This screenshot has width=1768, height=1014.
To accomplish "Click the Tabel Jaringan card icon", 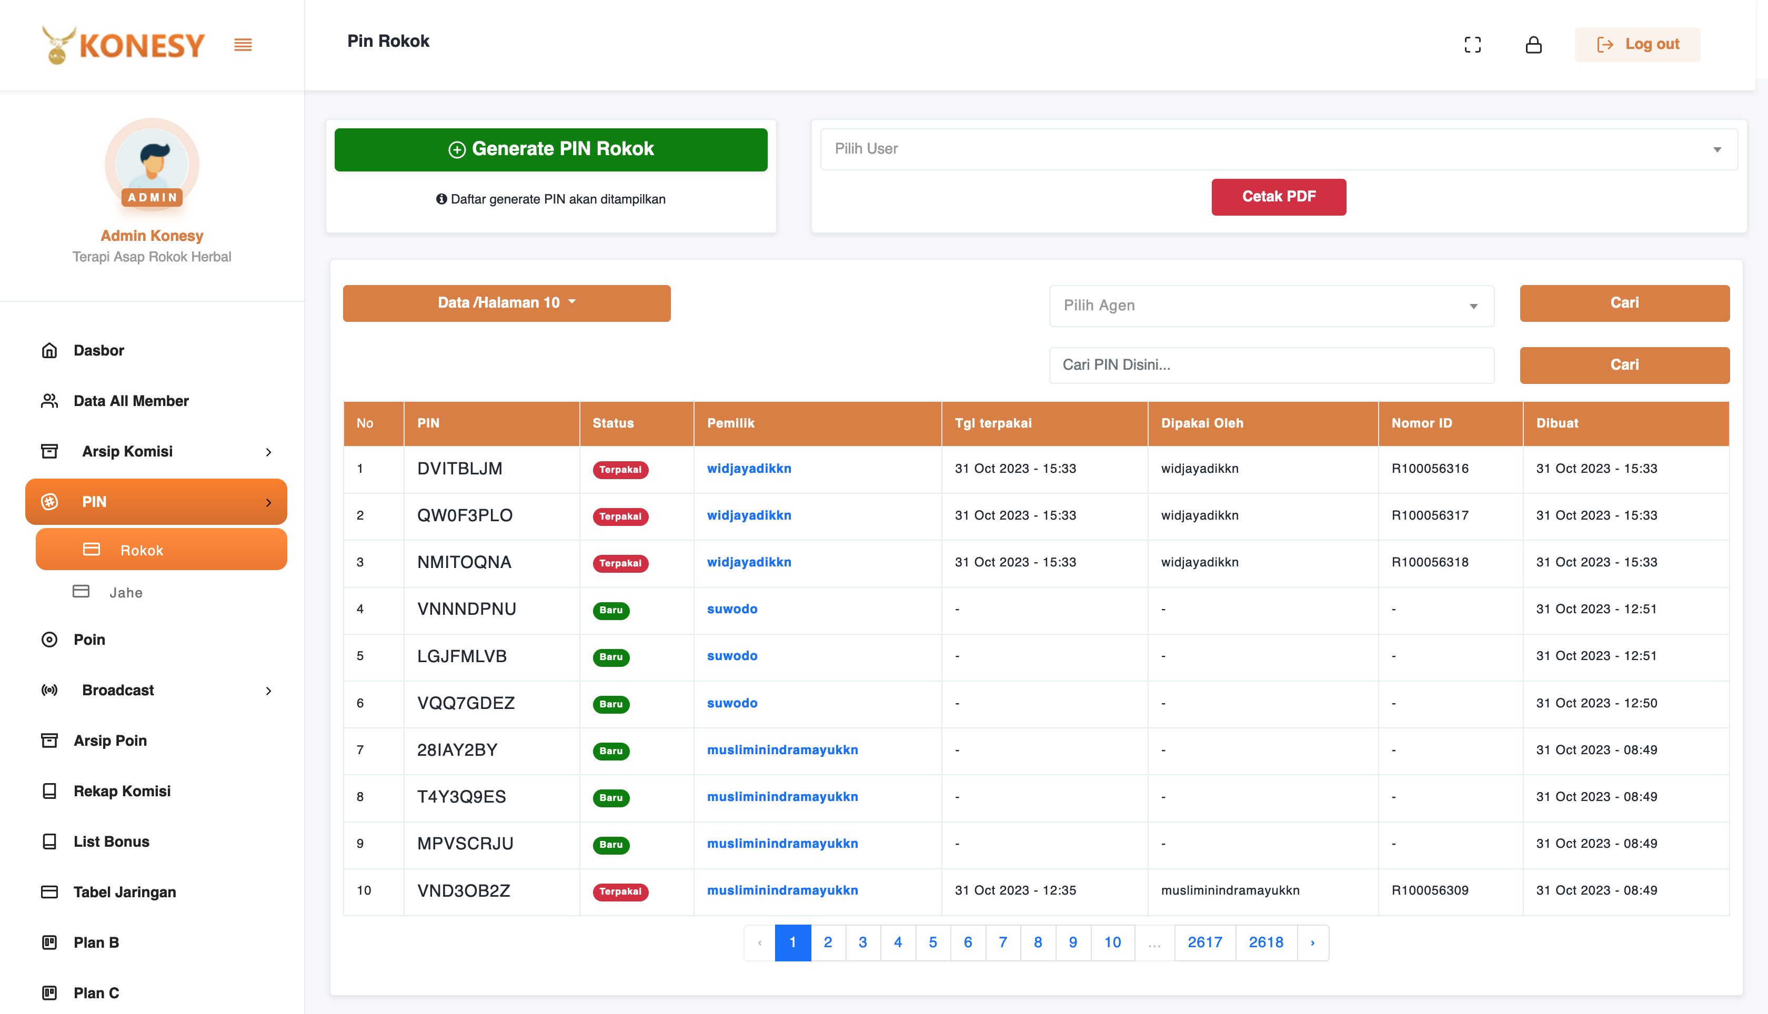I will pyautogui.click(x=49, y=892).
